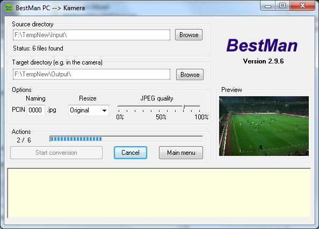Click the conversion progress bar

point(126,139)
